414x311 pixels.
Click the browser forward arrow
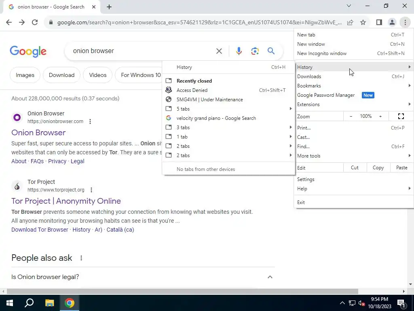22,23
